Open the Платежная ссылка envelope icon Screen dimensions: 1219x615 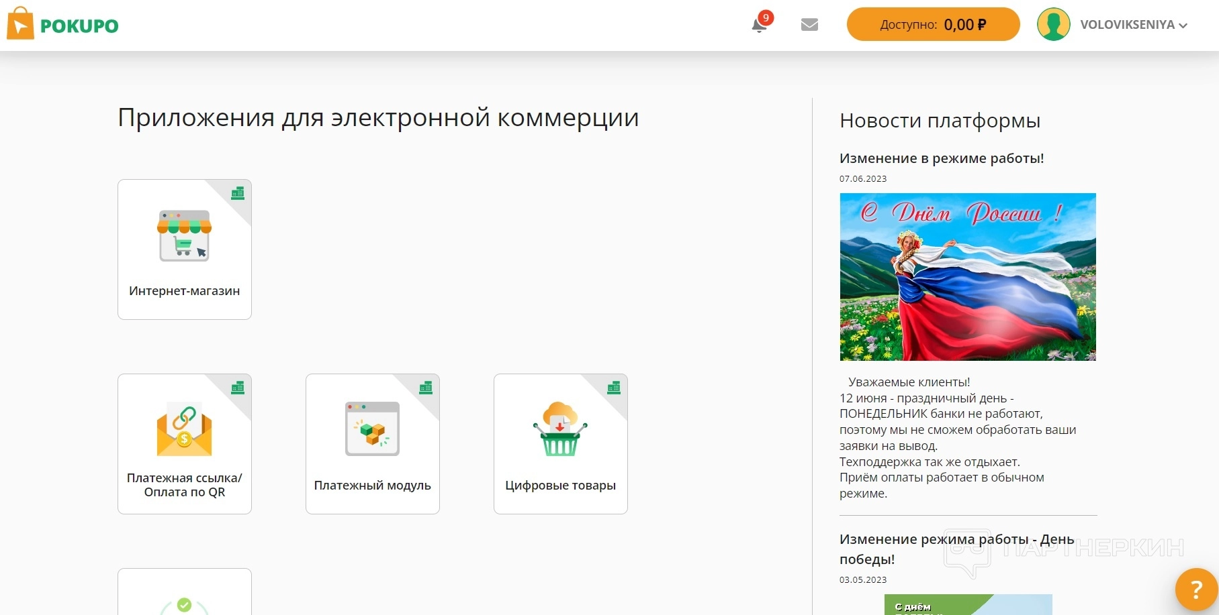[184, 430]
